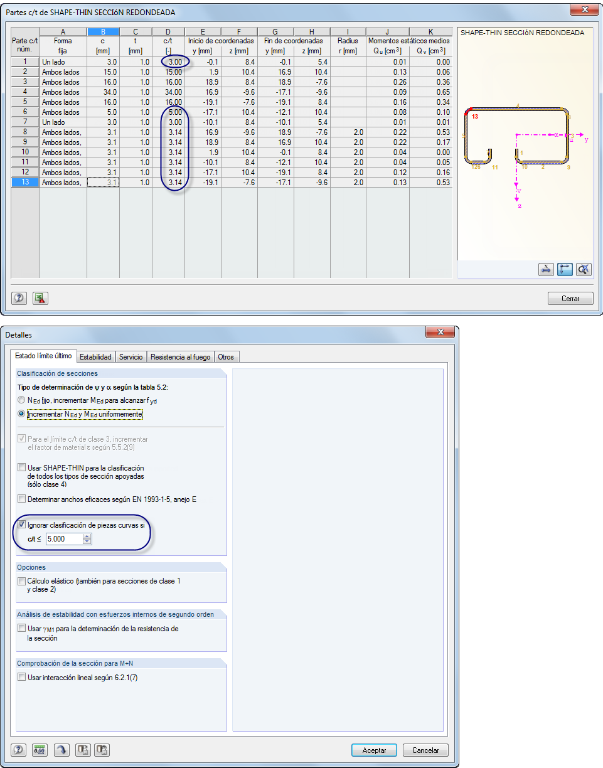Switch to Estabilidad tab
The width and height of the screenshot is (603, 768).
coord(95,357)
